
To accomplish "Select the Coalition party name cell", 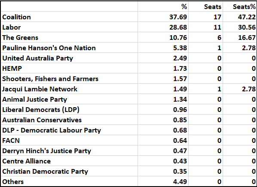I will pyautogui.click(x=69, y=17).
